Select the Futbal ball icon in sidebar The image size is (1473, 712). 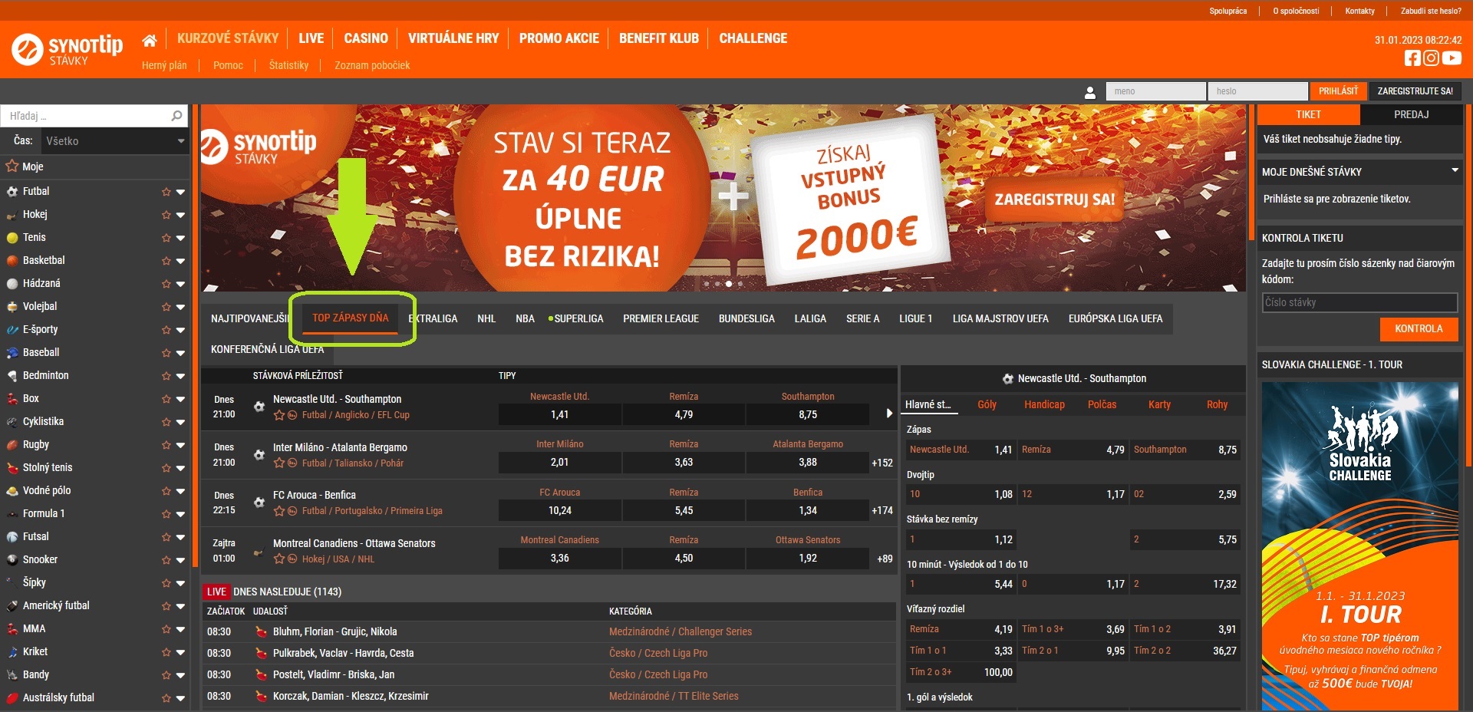click(12, 192)
